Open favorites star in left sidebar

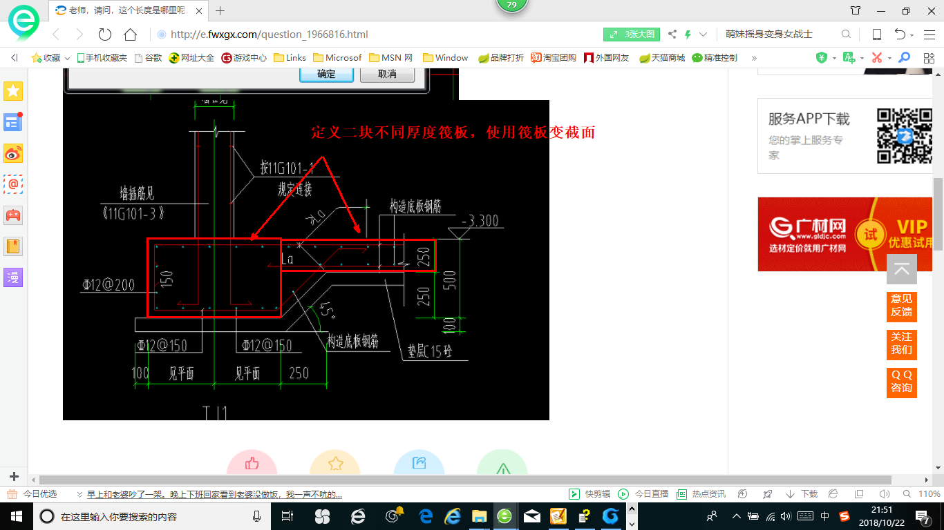click(13, 90)
